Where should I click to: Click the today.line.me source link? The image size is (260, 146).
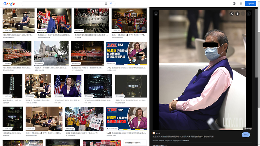click(39, 70)
